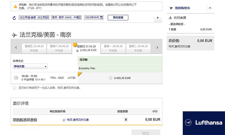Viewport: 225px width, 135px height.
Task: Collapse the shopping cart chevron
Action: pos(210,8)
